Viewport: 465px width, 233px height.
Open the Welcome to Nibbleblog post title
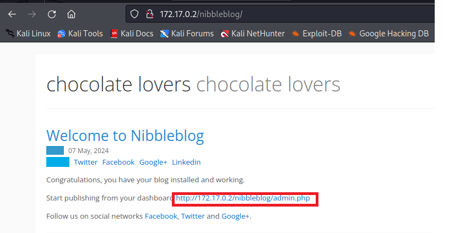[125, 136]
